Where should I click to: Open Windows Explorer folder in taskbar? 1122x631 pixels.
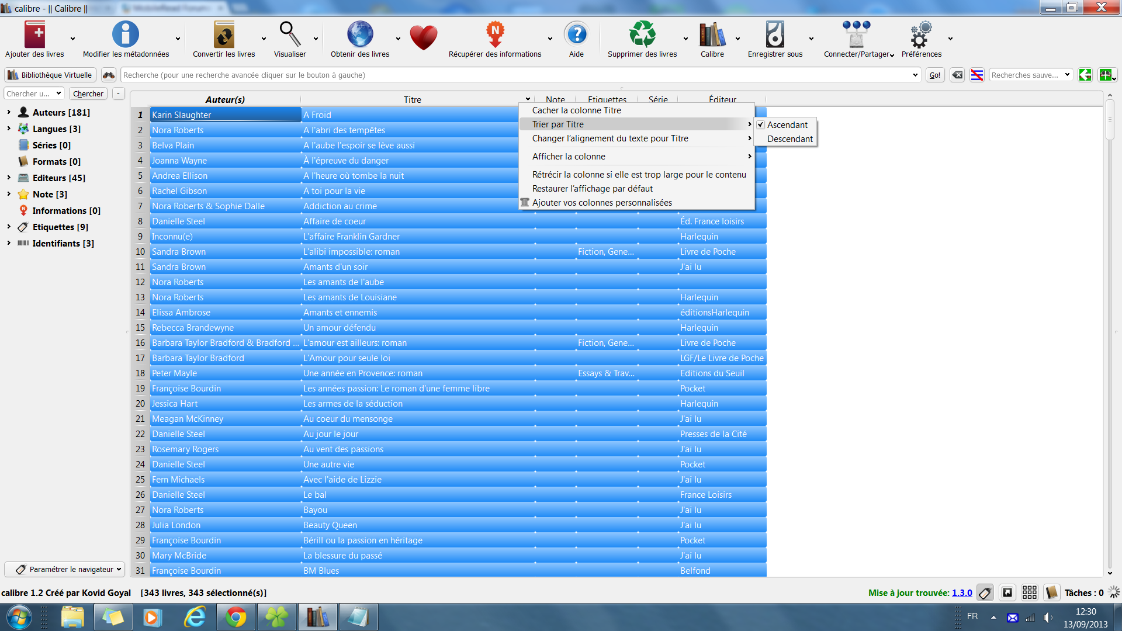pos(72,617)
